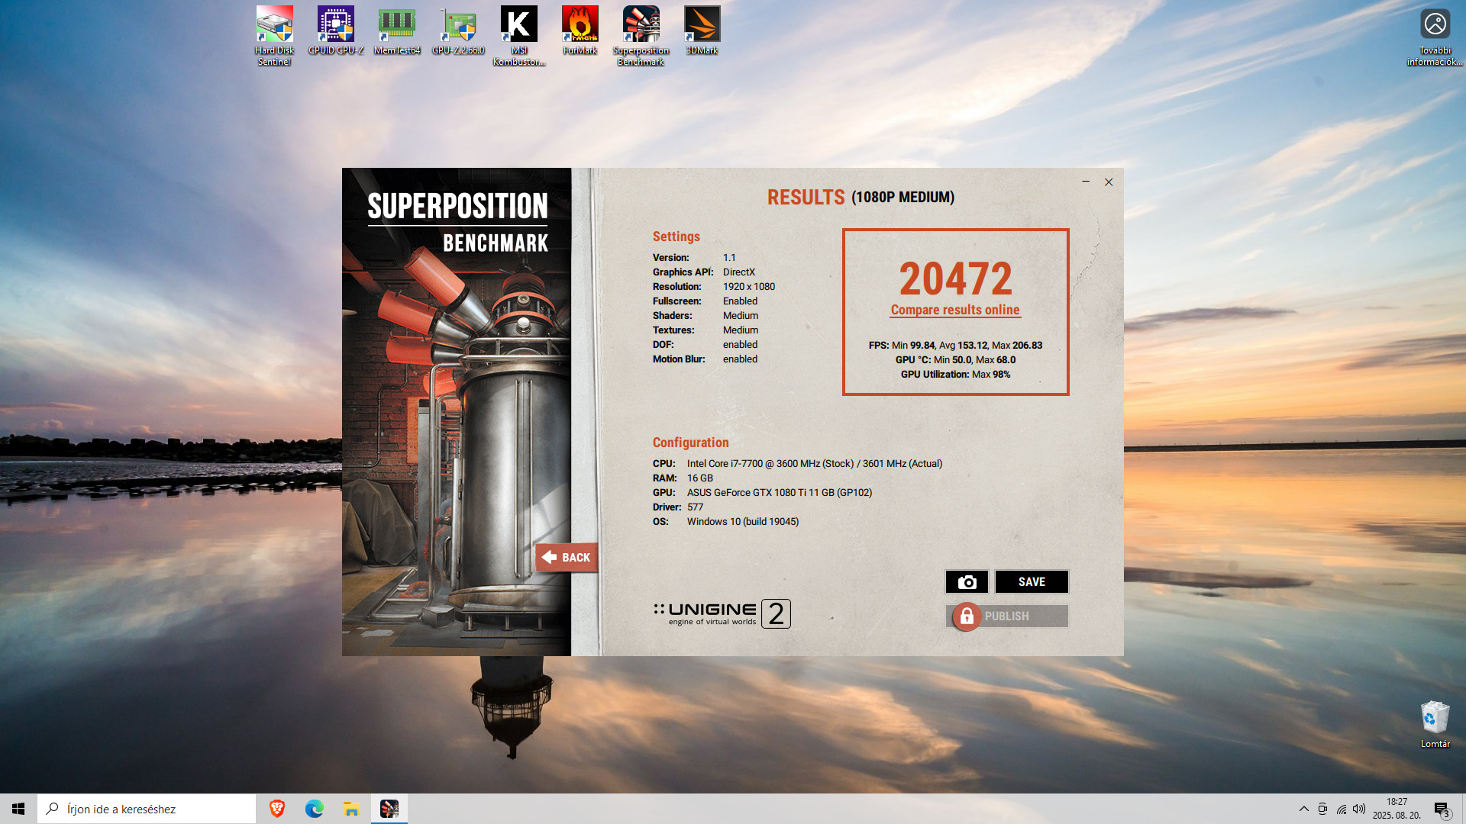This screenshot has height=824, width=1466.
Task: Launch the 3DMark desktop shortcut
Action: tap(702, 31)
